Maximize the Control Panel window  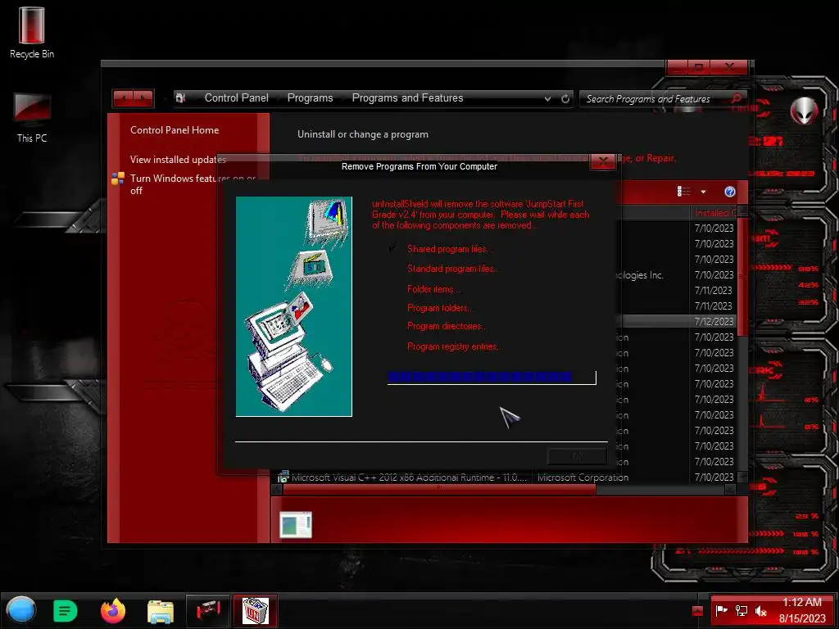point(698,67)
